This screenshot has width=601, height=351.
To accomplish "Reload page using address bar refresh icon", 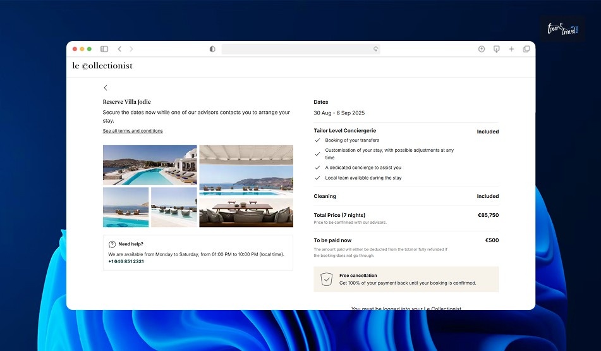I will tap(375, 49).
